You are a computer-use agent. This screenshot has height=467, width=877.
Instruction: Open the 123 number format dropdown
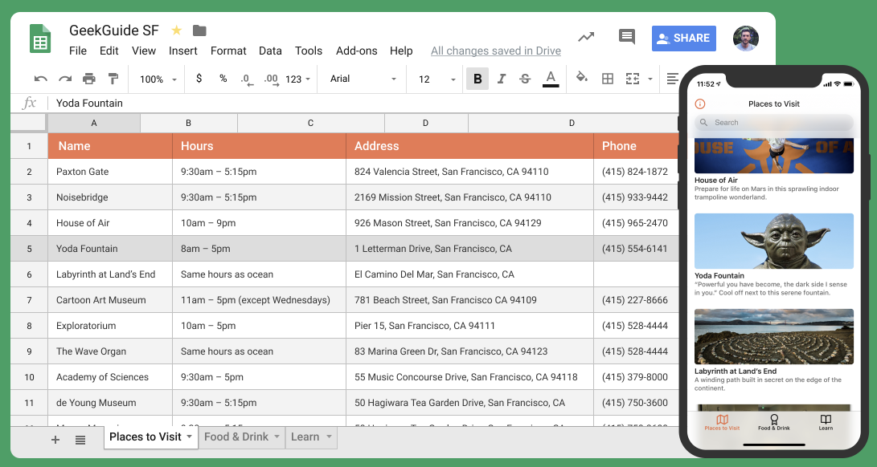coord(297,79)
